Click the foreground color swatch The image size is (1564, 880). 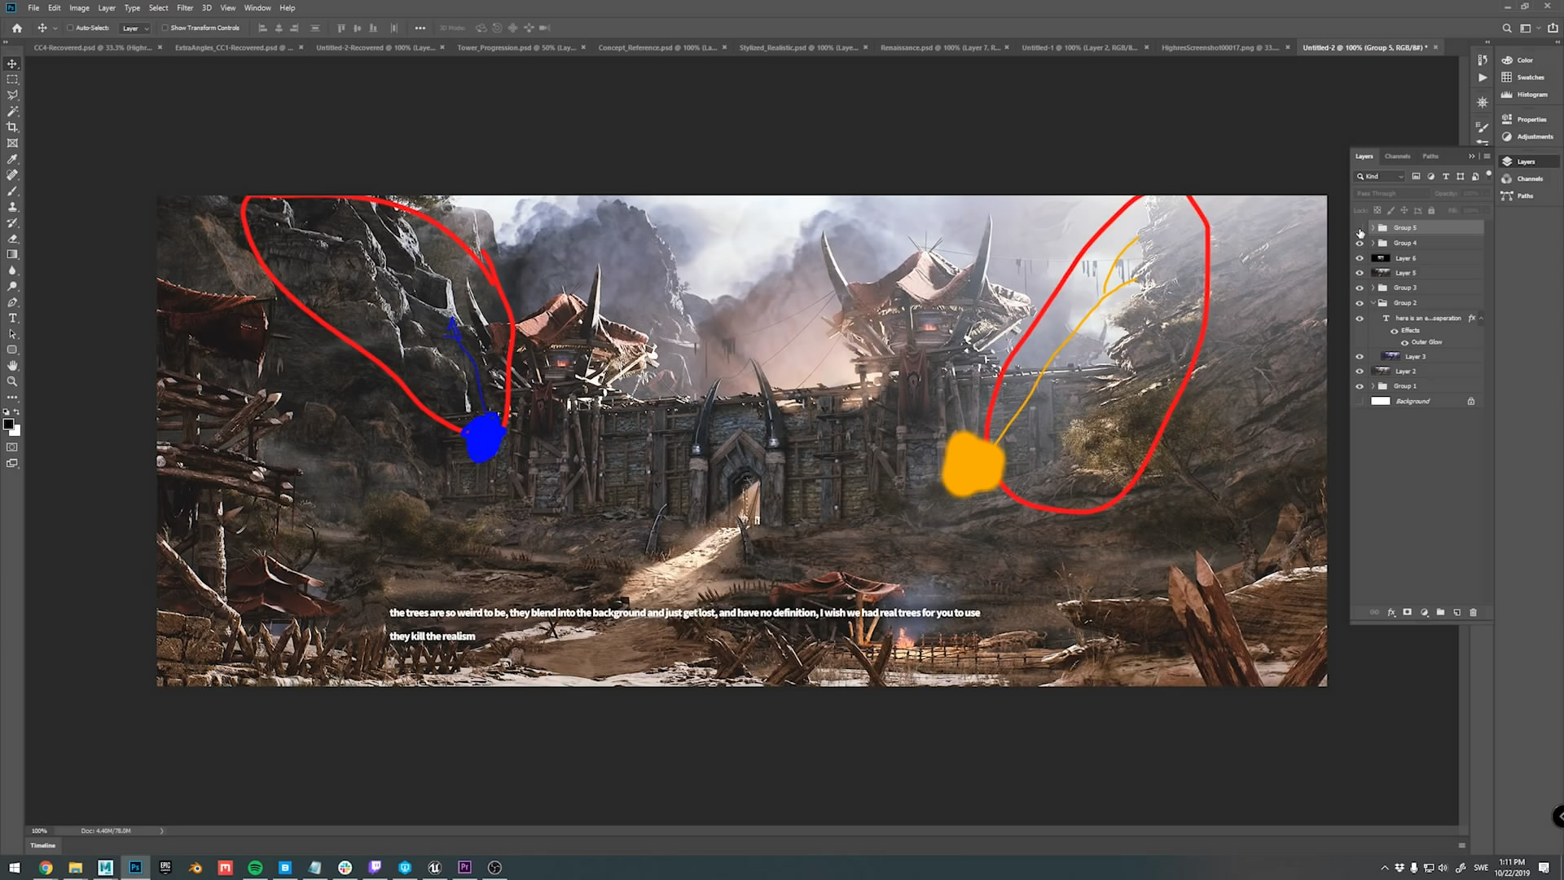(8, 424)
